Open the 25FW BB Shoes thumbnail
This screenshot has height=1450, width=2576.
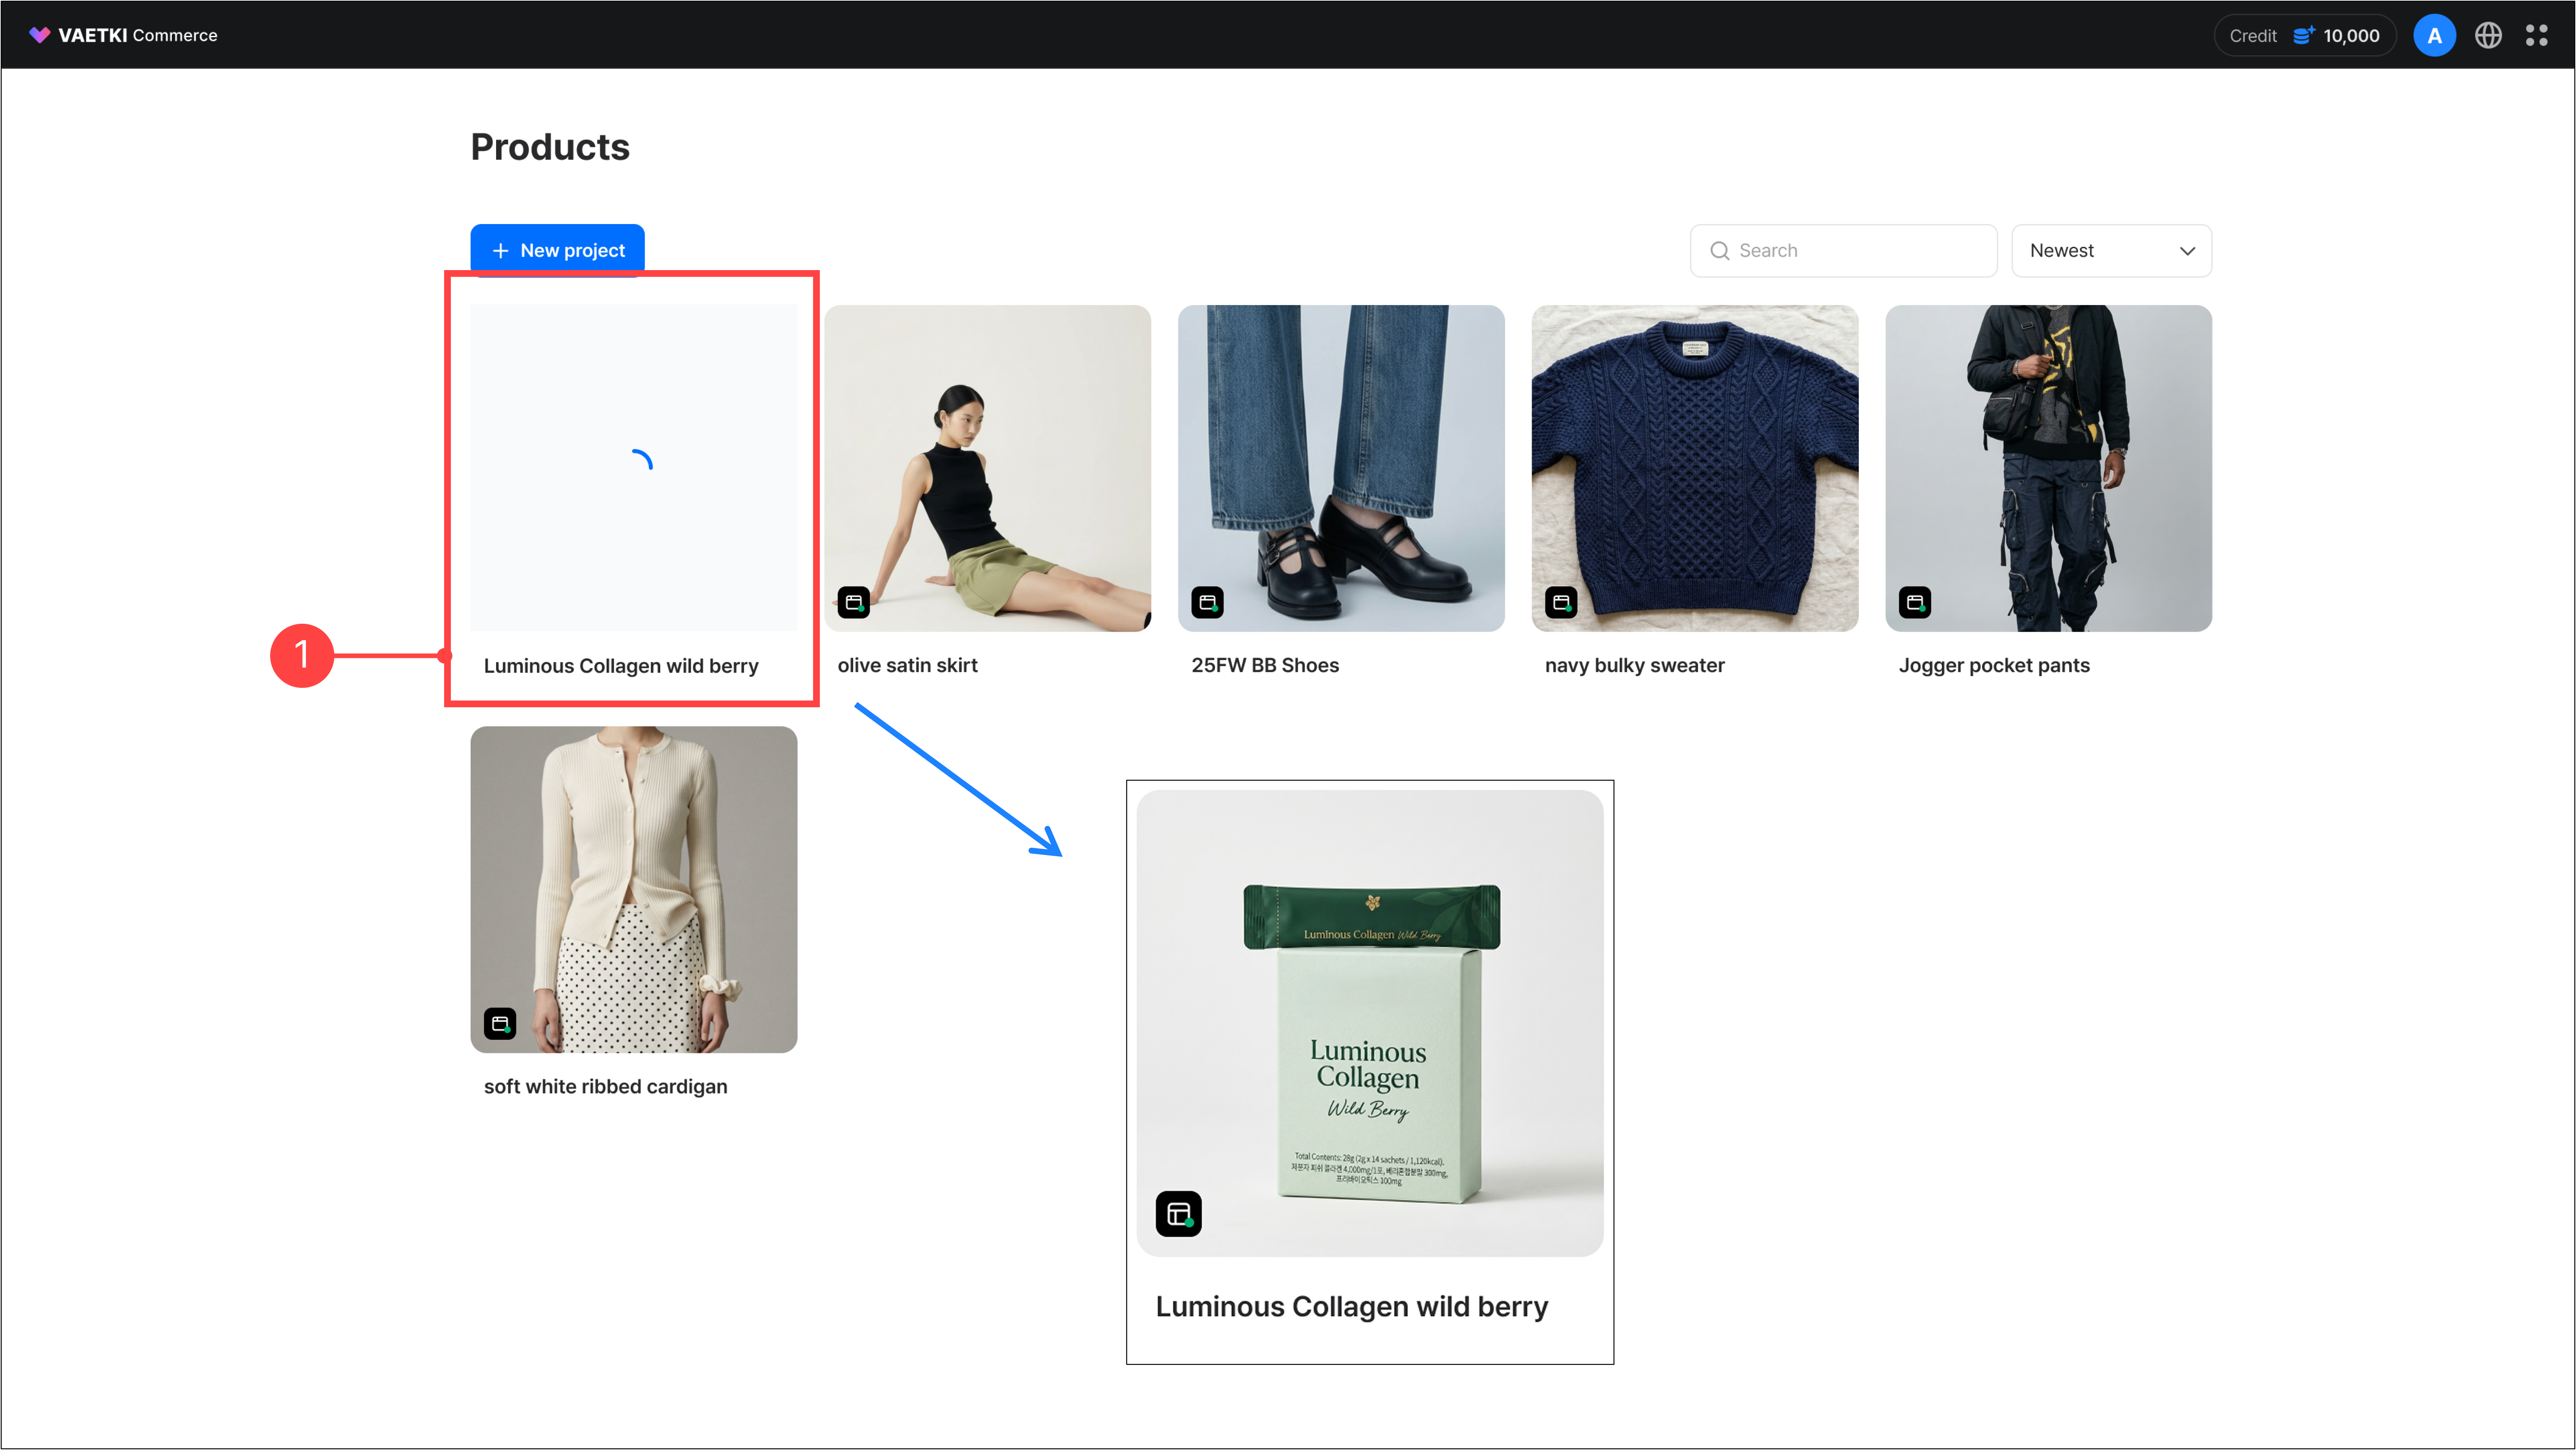(1341, 468)
